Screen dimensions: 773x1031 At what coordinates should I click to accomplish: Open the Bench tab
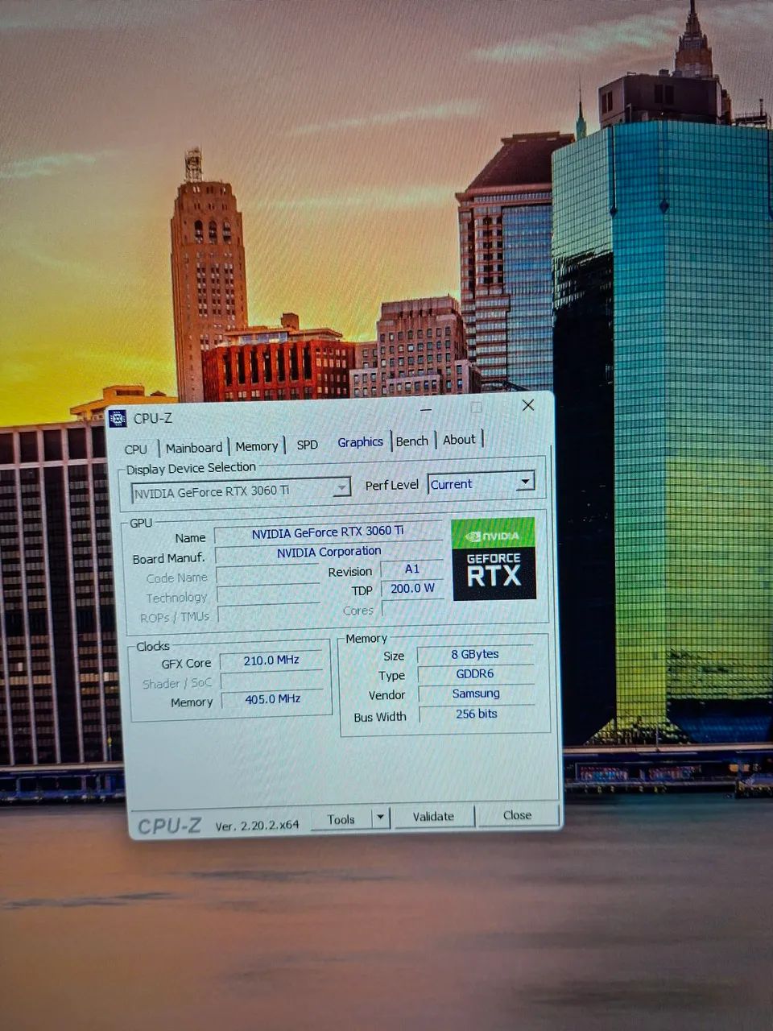coord(412,441)
